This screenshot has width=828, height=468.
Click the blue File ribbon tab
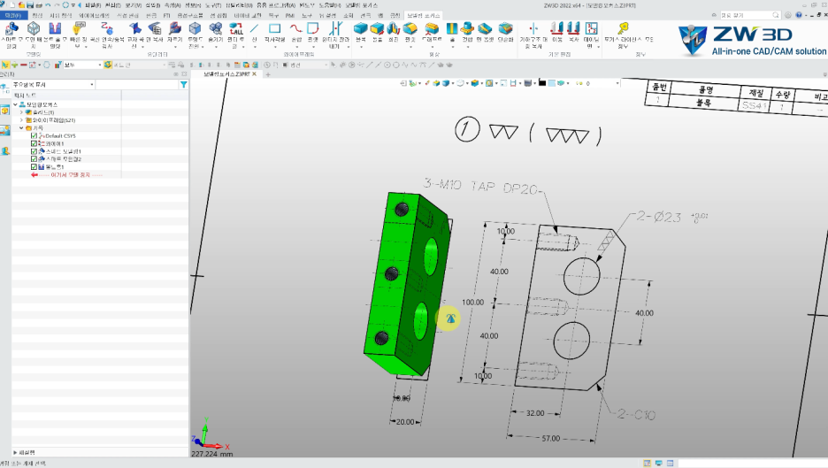(x=13, y=15)
